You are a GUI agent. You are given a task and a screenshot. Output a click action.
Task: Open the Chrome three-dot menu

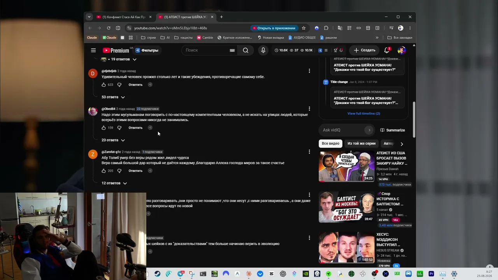[x=410, y=28]
